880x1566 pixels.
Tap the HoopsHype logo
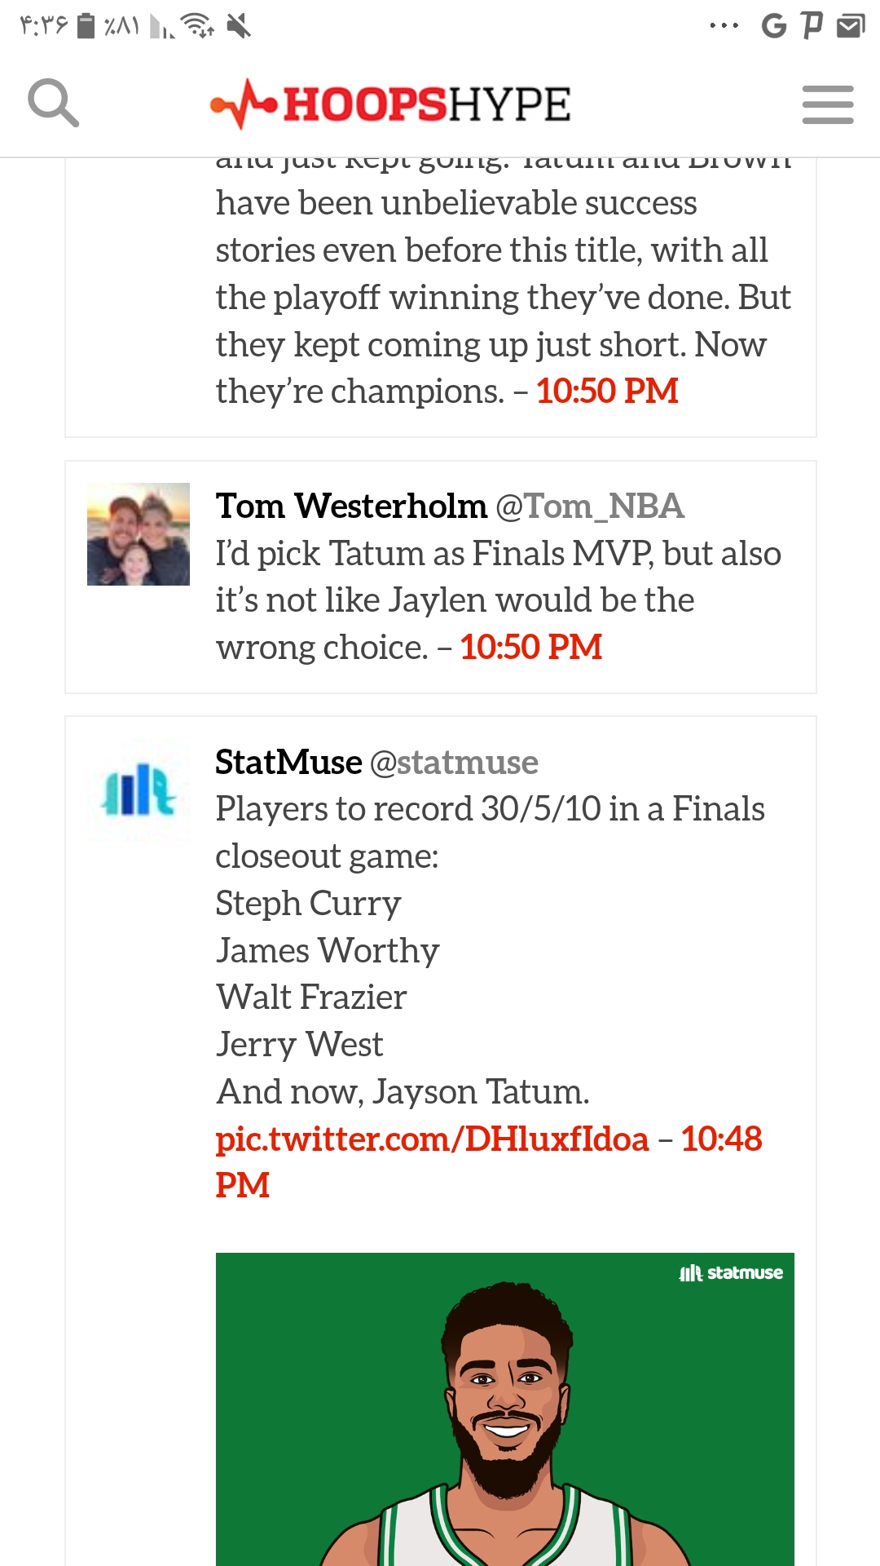pos(390,104)
